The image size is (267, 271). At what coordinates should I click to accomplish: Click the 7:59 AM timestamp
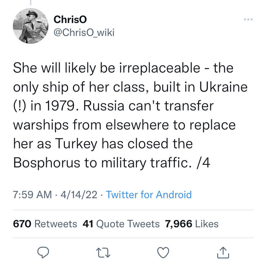click(x=32, y=195)
